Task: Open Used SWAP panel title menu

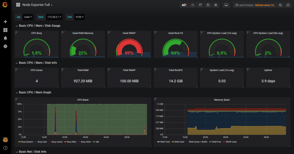Action: click(129, 33)
